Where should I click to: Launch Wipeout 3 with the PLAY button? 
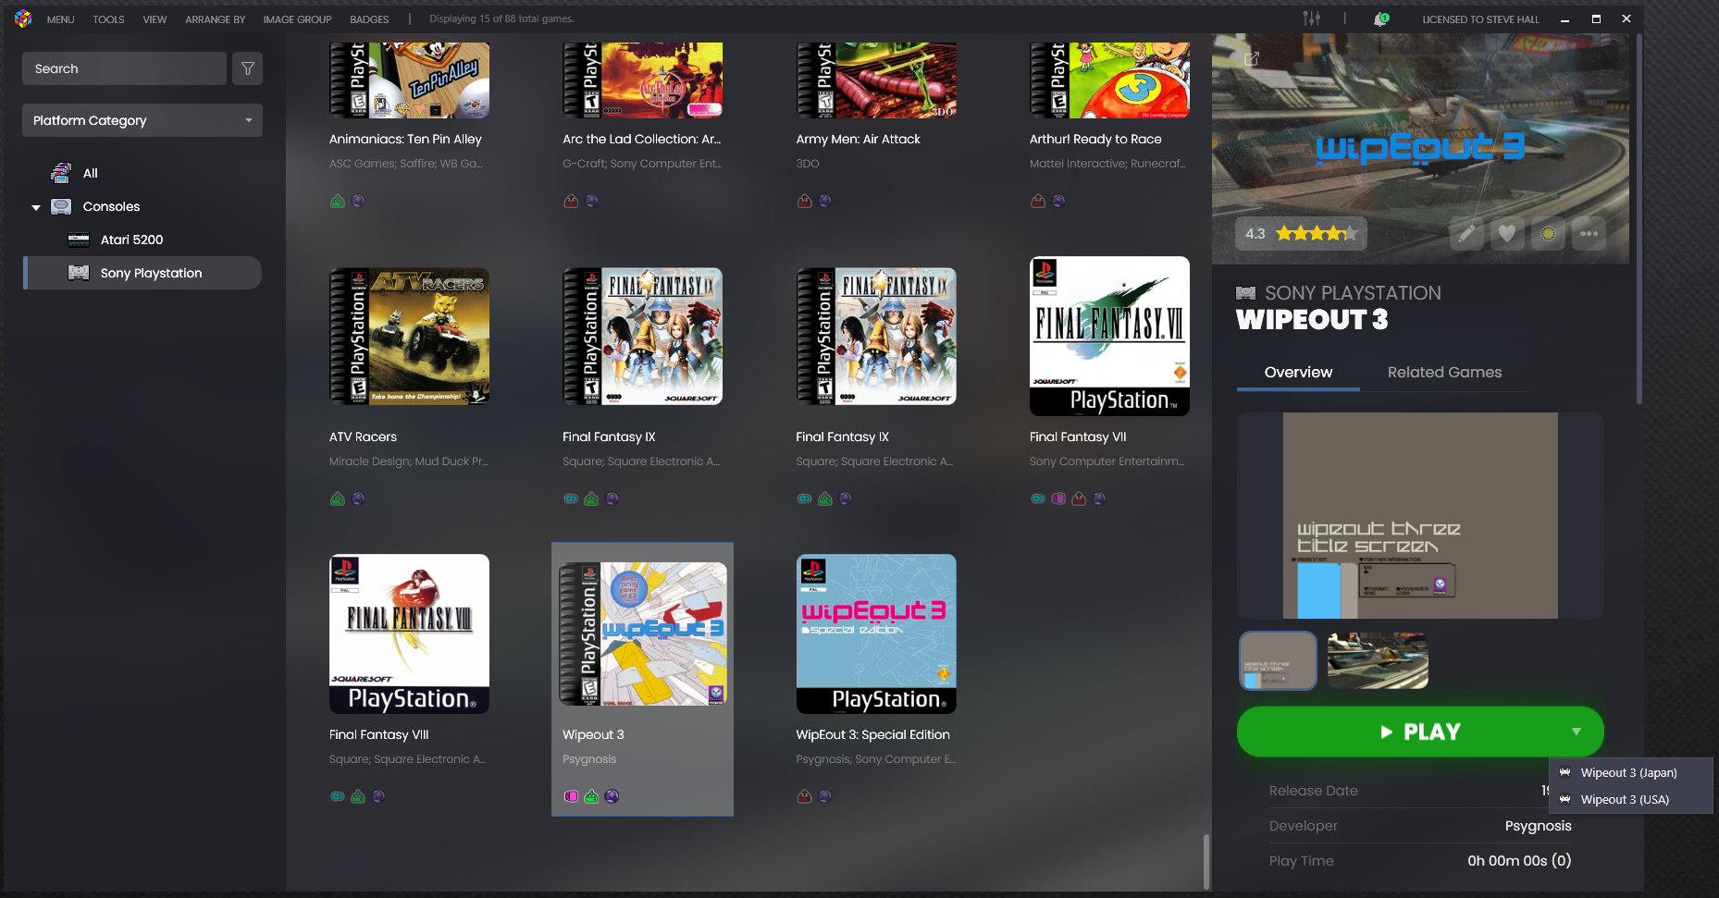pos(1420,732)
